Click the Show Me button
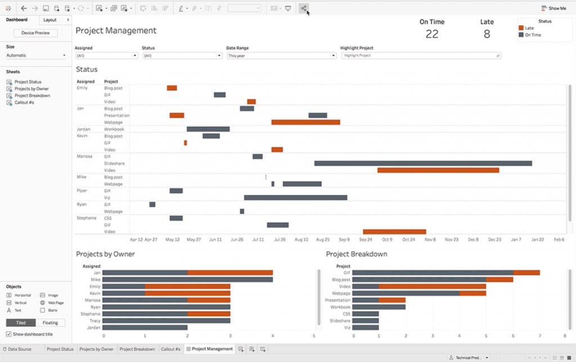 [553, 8]
